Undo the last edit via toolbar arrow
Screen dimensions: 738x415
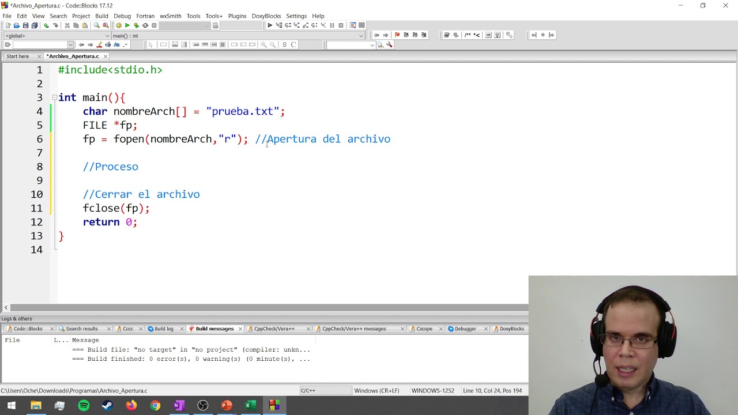pos(46,25)
